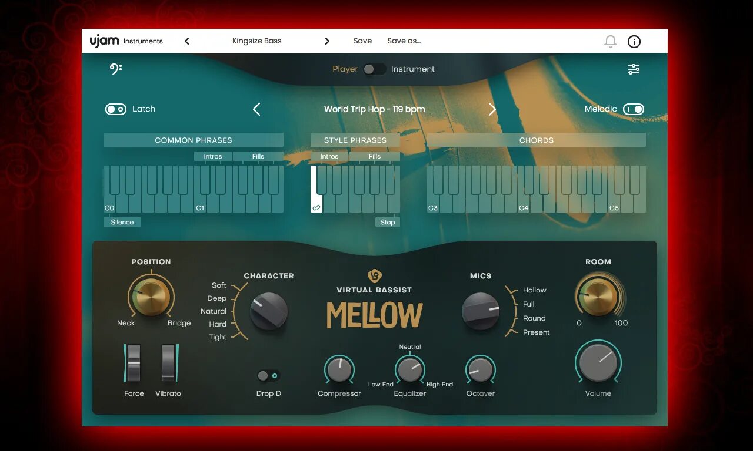753x451 pixels.
Task: Click the Compressor knob
Action: point(339,370)
